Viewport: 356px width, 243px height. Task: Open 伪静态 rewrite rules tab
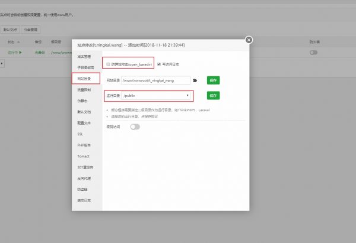click(82, 101)
